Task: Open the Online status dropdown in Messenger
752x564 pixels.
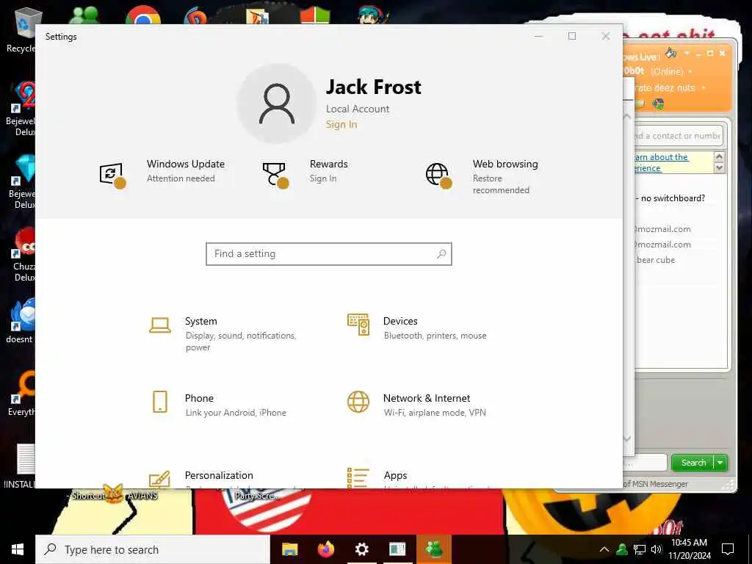Action: point(690,71)
